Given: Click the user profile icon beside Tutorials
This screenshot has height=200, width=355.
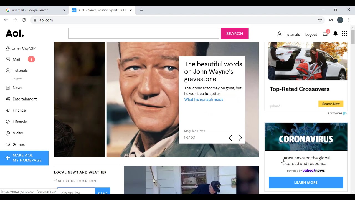Looking at the screenshot, I should [x=280, y=34].
